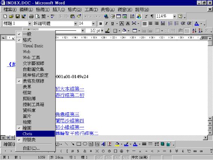
Task: Enable the Visual Basic toolbar
Action: pos(36,46)
